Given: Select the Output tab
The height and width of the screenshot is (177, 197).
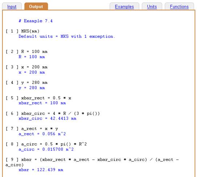Looking at the screenshot, I should pos(36,7).
